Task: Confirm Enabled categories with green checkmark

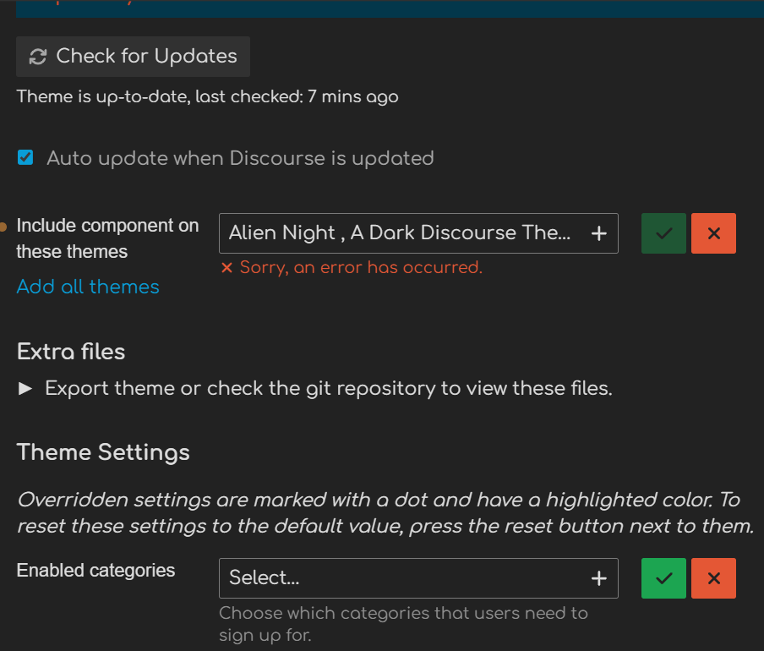Action: coord(663,578)
